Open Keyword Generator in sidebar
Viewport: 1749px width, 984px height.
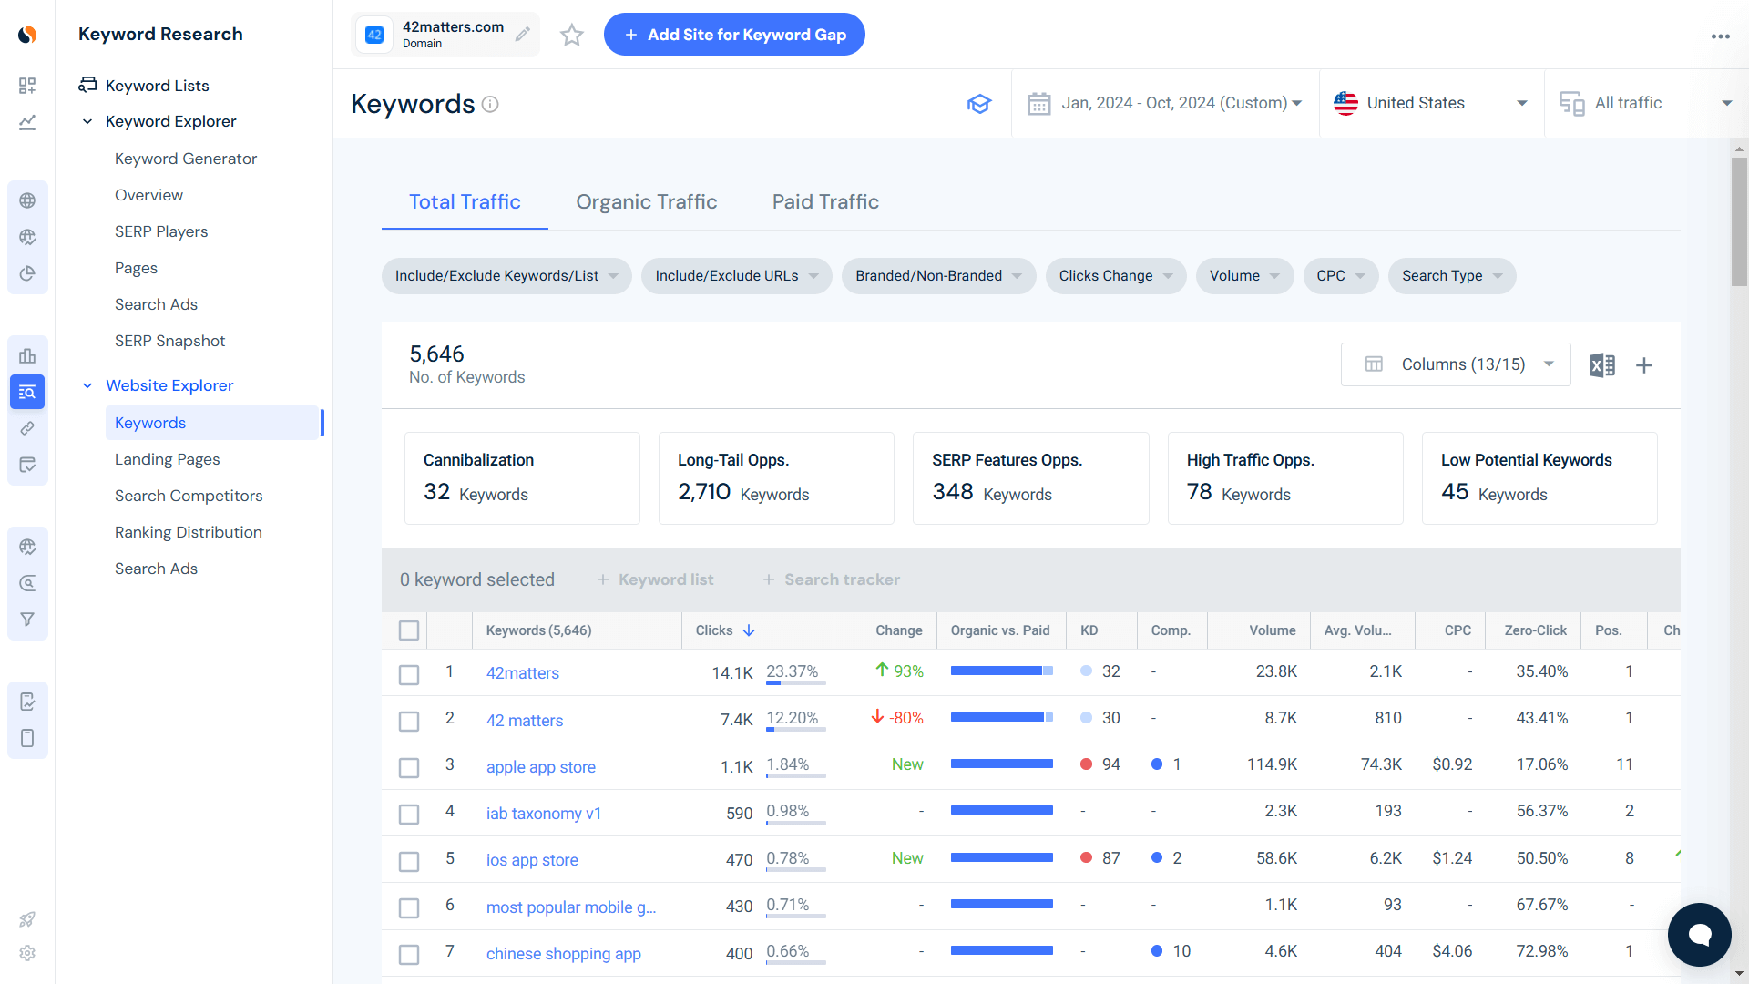click(x=186, y=159)
